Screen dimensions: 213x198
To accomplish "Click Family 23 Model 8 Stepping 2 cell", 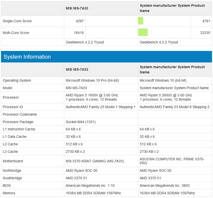I will 175,107.
